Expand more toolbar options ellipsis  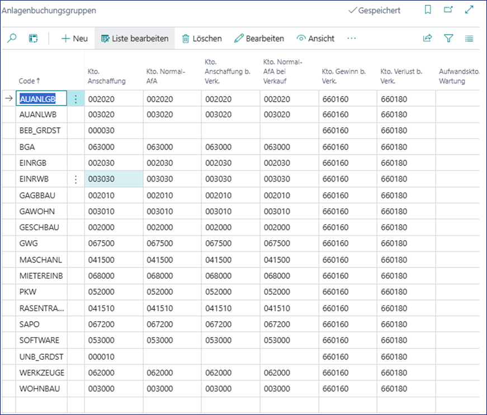(x=351, y=39)
